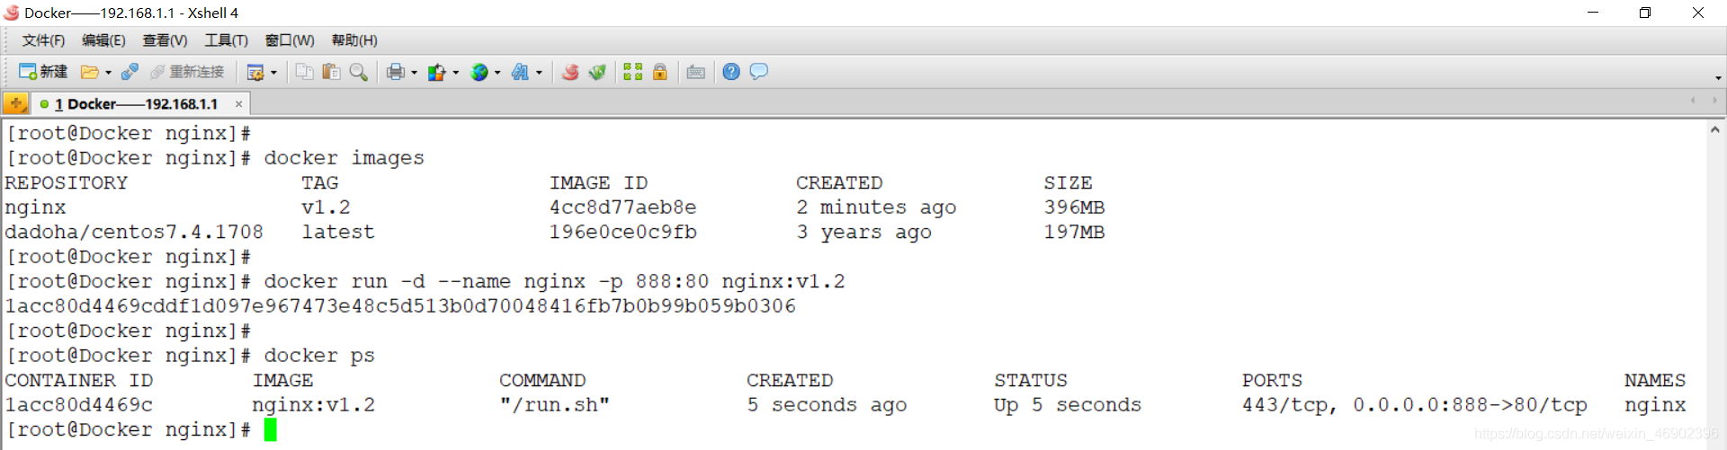Click the long container hash line

click(400, 306)
